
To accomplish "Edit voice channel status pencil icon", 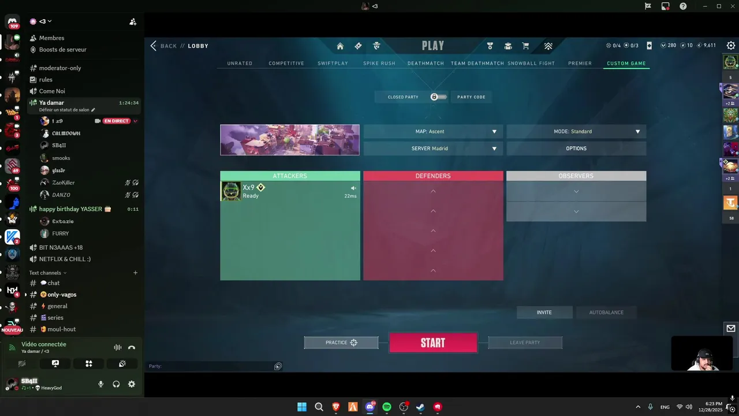I will pos(93,110).
